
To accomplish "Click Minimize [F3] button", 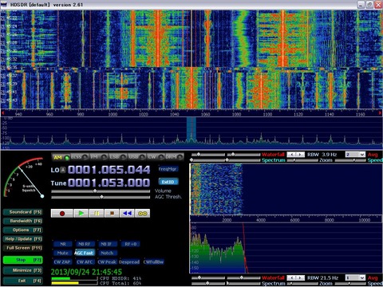I will (x=23, y=270).
